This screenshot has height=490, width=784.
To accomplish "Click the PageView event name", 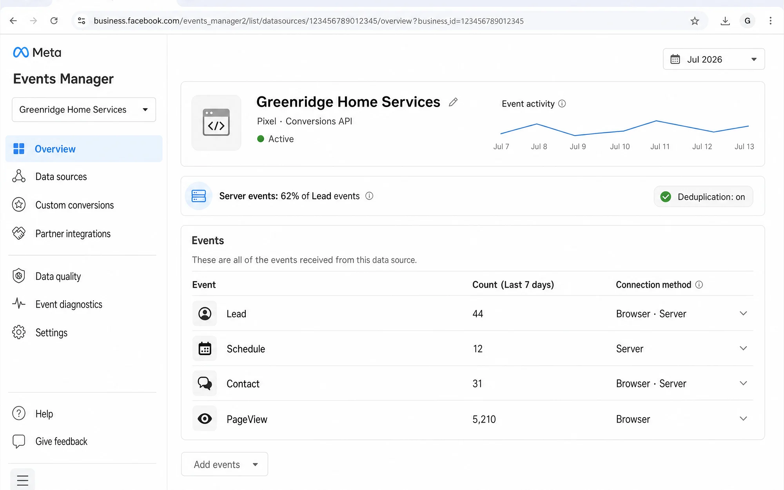I will point(247,419).
